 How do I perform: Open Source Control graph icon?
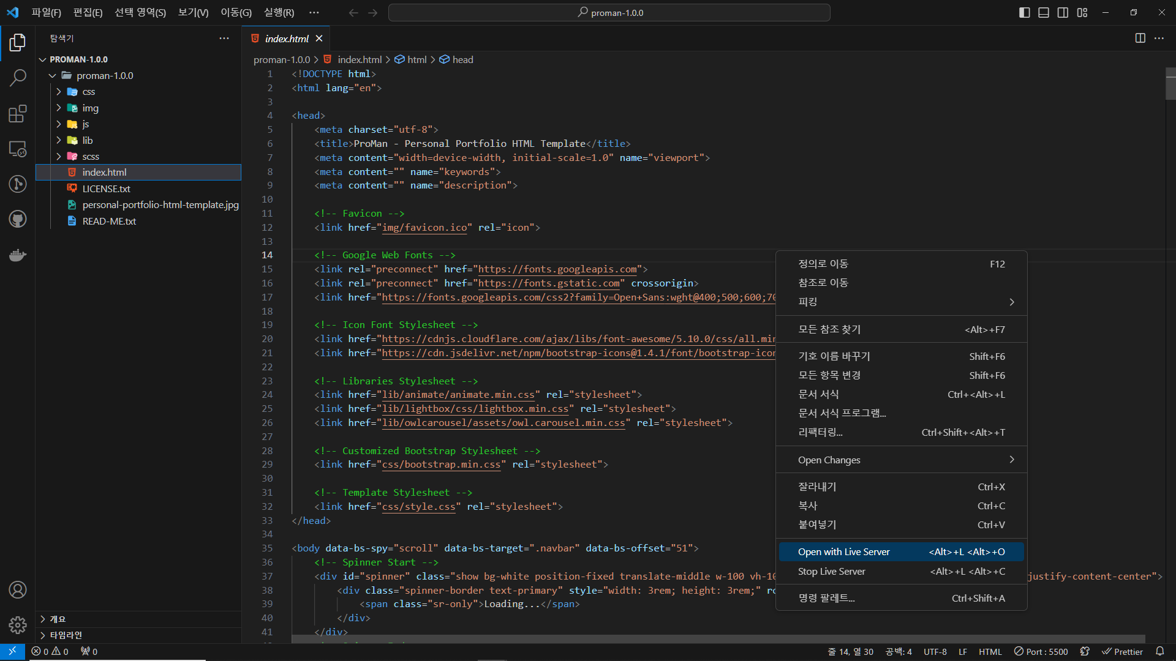(x=18, y=184)
